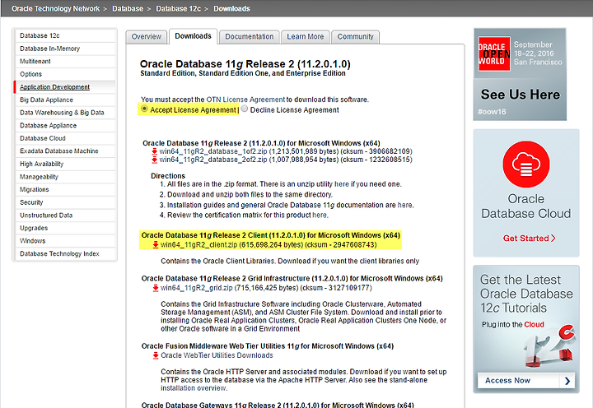Click download icon beside win64_11gR2_client.zip
Screen dimensions: 593x408
pos(156,245)
